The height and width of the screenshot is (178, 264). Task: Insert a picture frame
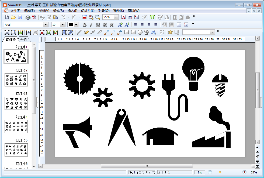(x=20, y=32)
